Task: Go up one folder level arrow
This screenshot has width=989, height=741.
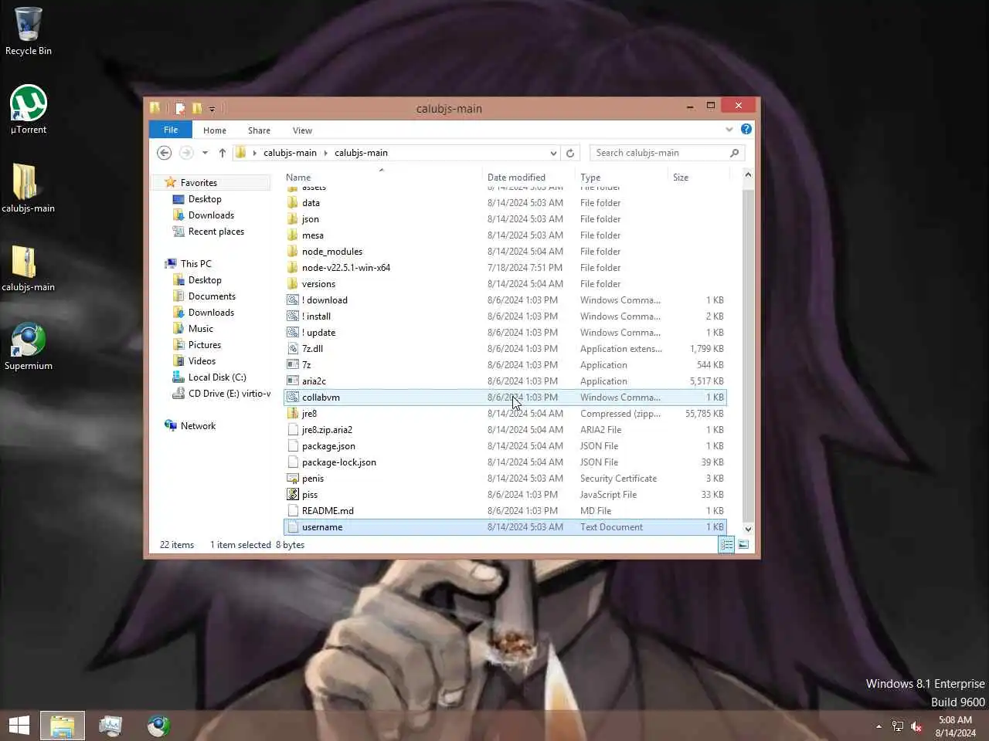Action: point(223,153)
